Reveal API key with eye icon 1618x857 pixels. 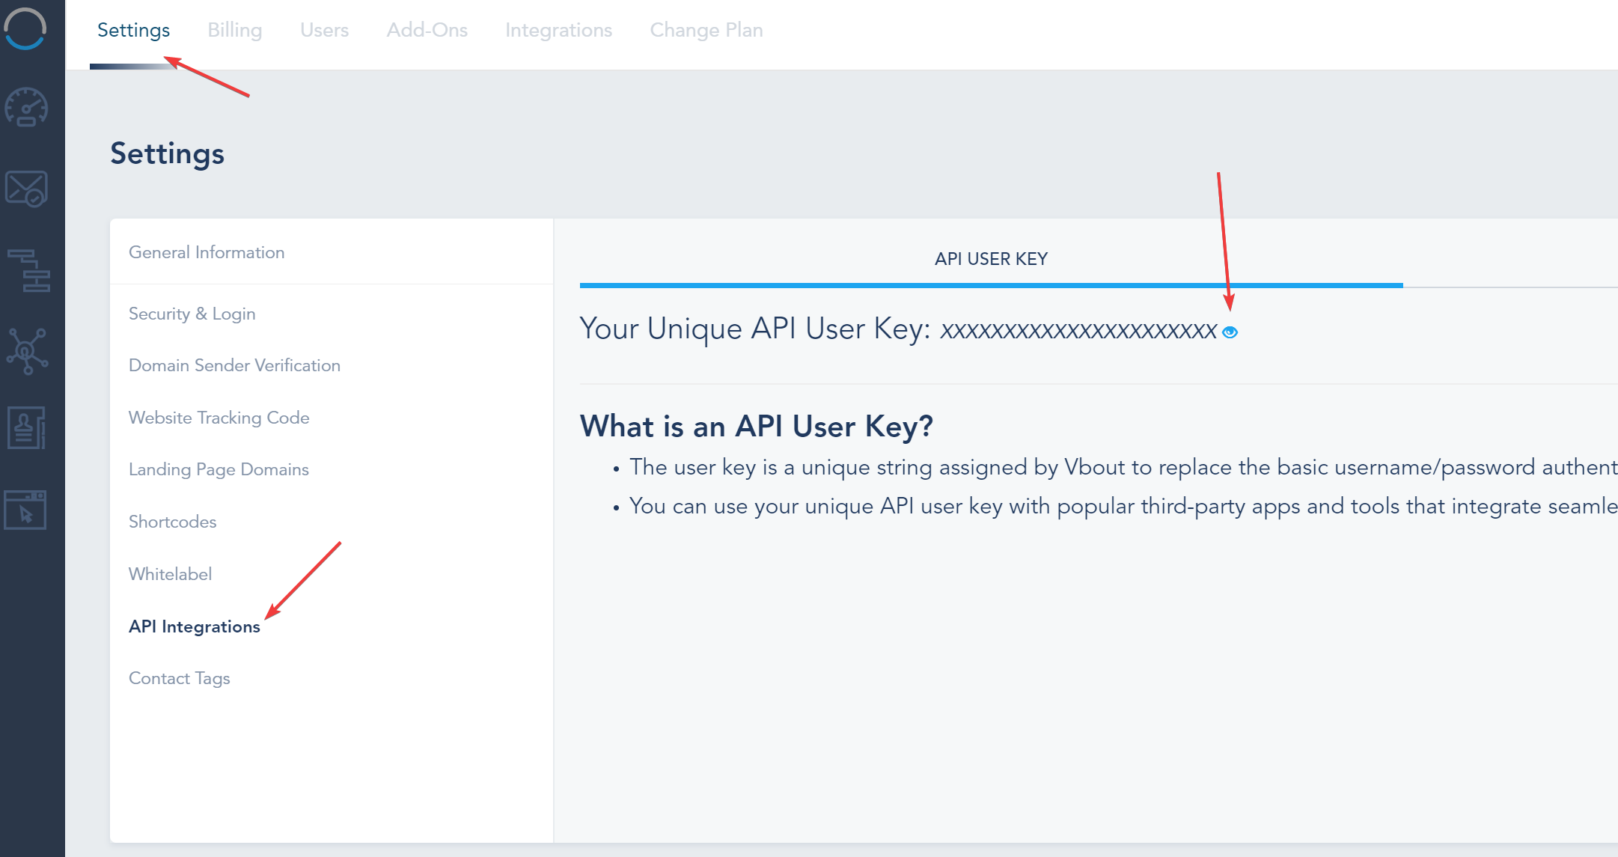point(1230,332)
